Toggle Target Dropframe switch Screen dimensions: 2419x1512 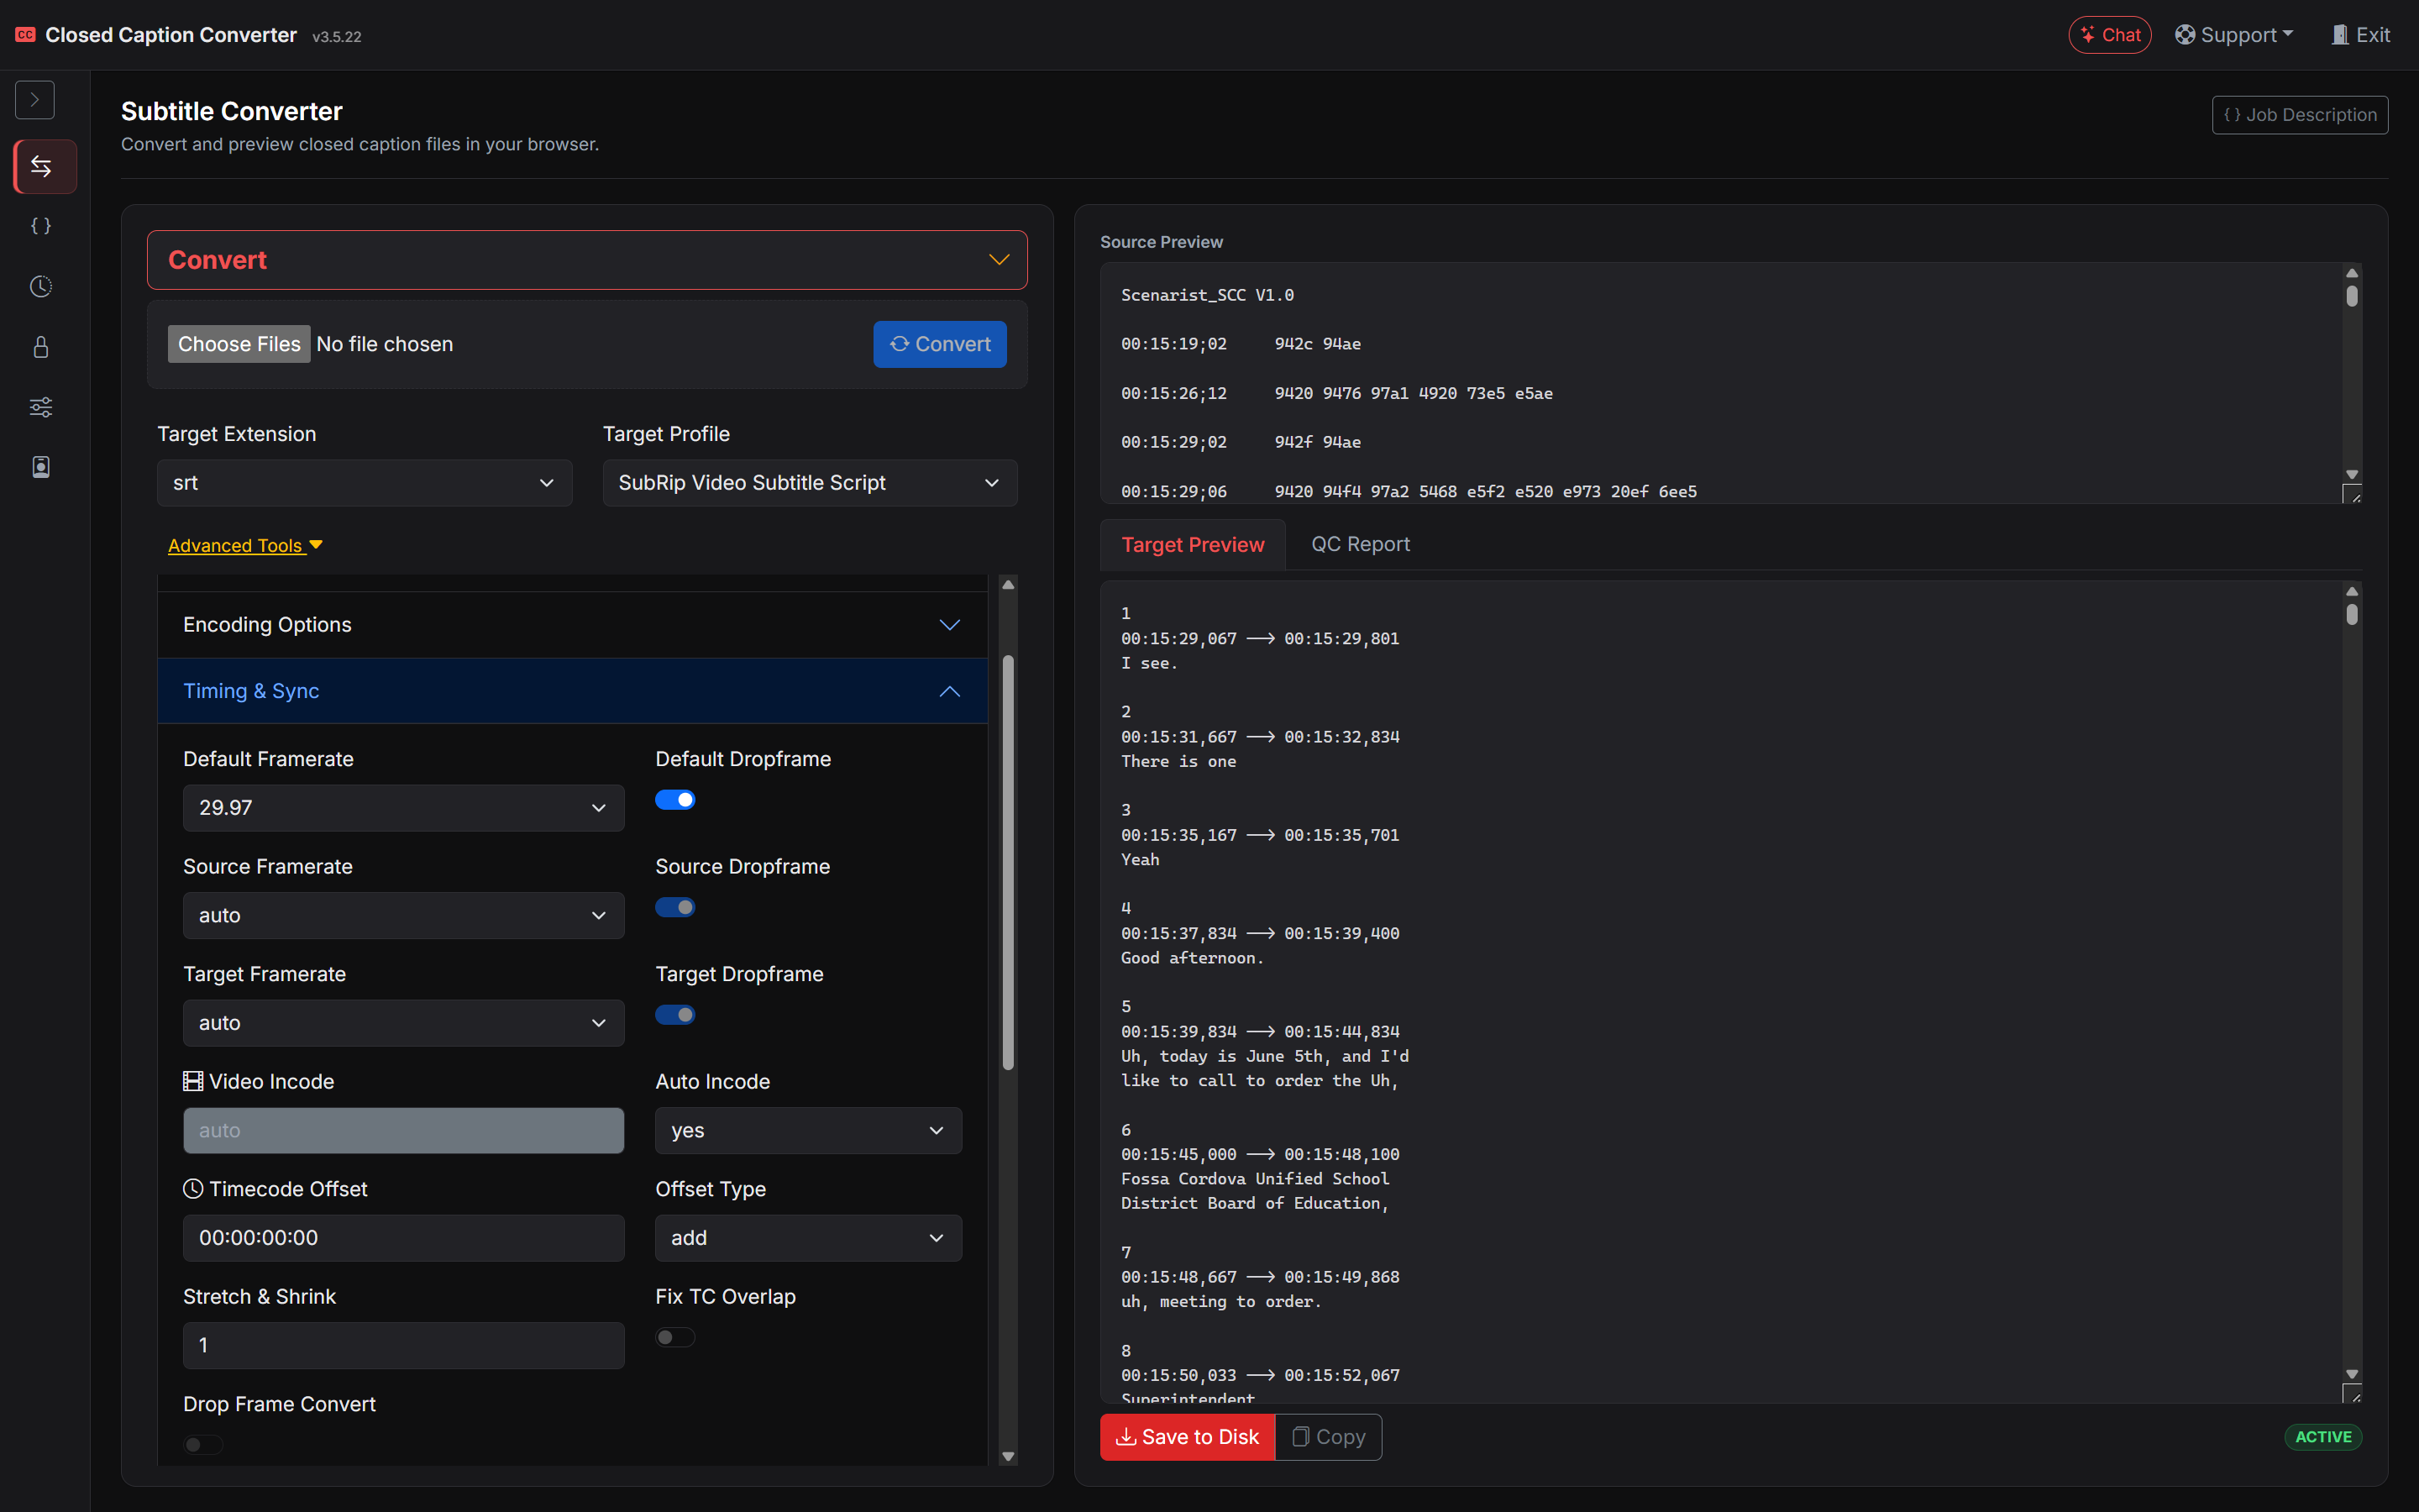click(x=674, y=1015)
